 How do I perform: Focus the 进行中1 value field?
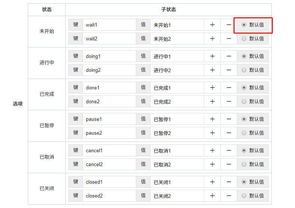[x=177, y=56]
